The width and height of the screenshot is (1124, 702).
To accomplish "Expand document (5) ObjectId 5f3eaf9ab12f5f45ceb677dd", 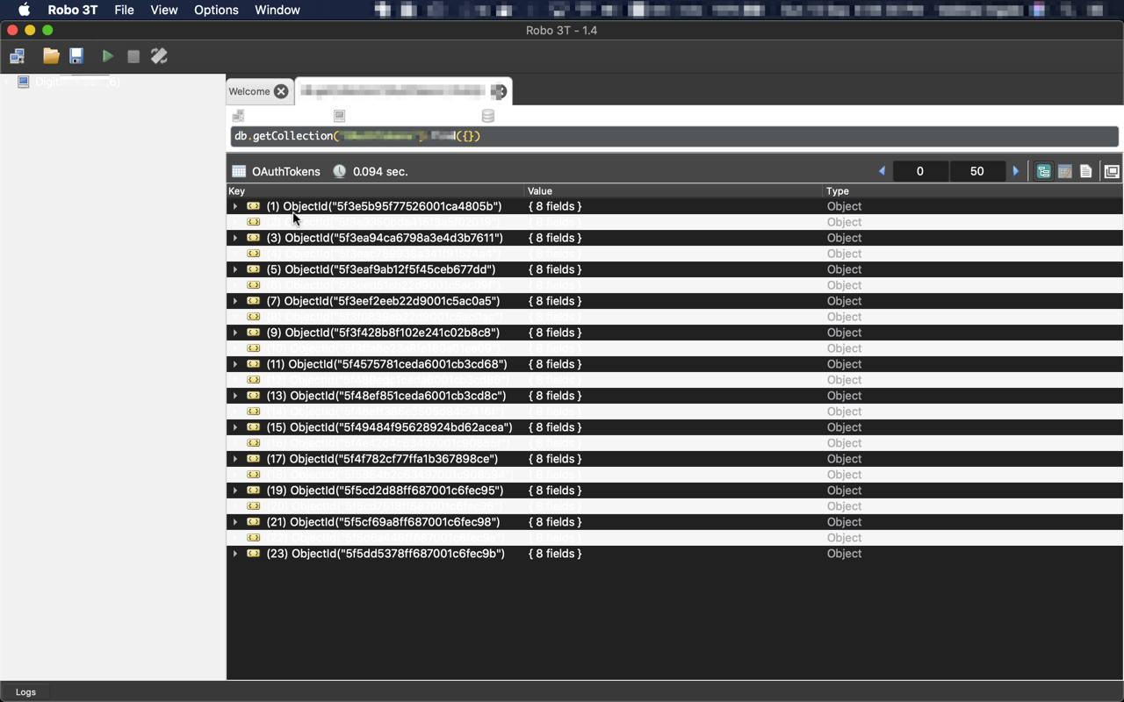I will pyautogui.click(x=235, y=269).
